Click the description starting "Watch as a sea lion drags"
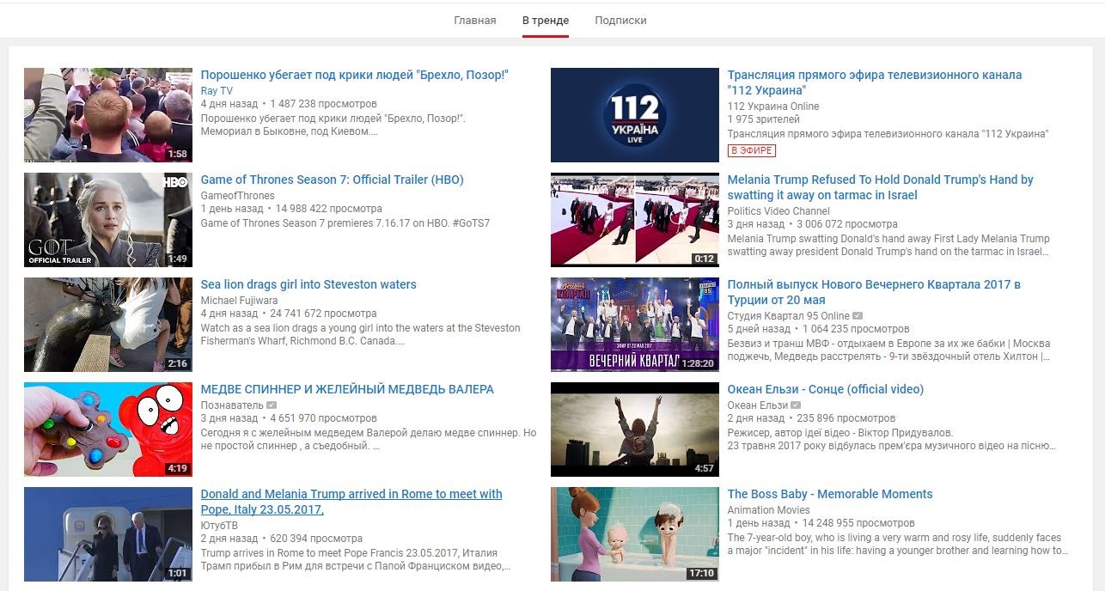Viewport: 1105px width, 591px height. click(361, 335)
